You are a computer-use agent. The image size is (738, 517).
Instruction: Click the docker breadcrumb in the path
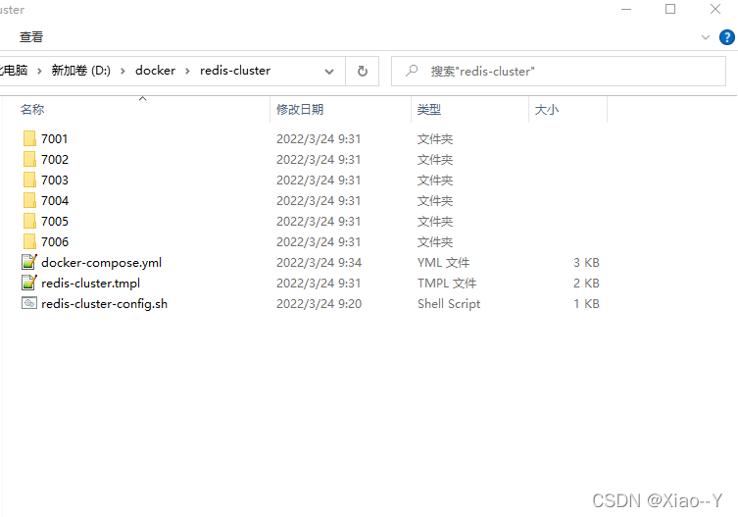(x=155, y=71)
